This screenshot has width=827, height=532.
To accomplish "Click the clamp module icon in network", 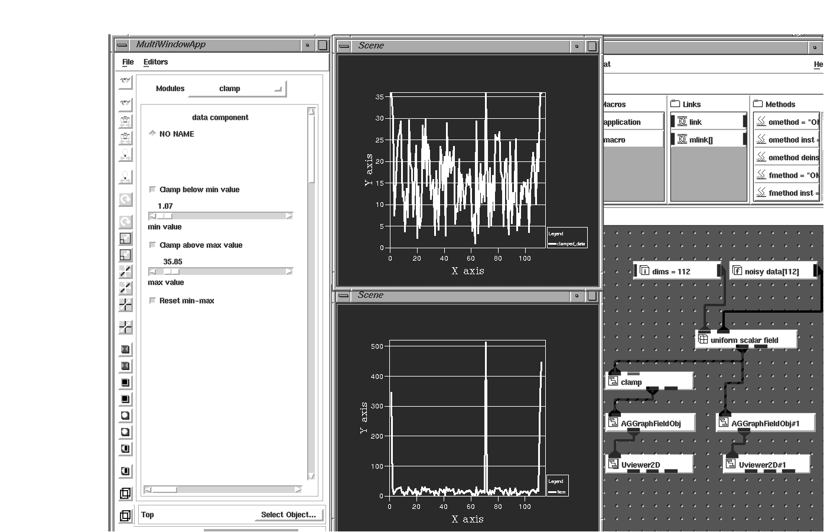I will pos(614,382).
